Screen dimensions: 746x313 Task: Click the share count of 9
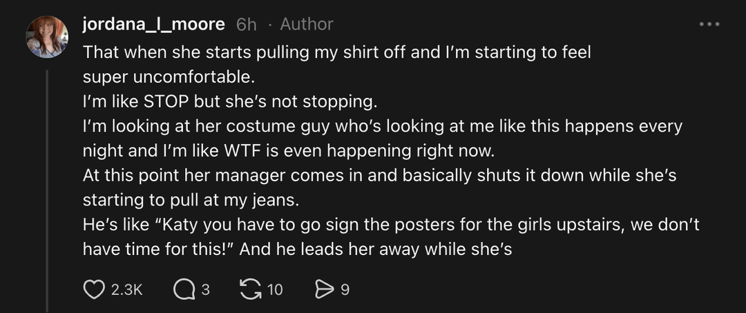point(345,290)
